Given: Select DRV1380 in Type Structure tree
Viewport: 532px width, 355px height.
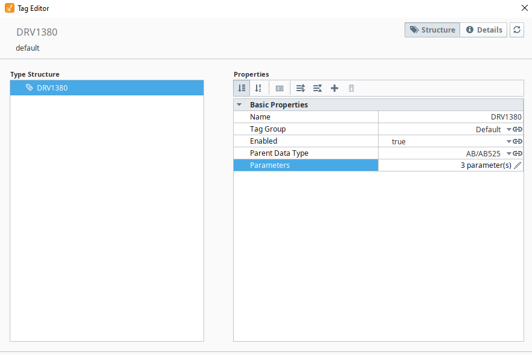Looking at the screenshot, I should point(107,88).
